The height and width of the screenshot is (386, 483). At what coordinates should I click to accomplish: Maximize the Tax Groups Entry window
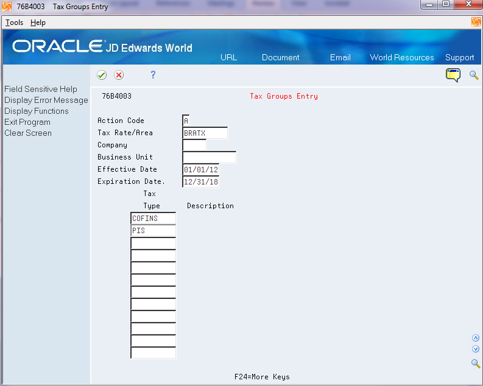[446, 5]
